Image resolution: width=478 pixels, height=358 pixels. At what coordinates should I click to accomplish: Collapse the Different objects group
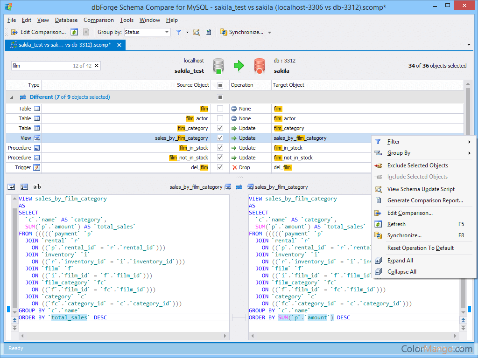tap(10, 96)
